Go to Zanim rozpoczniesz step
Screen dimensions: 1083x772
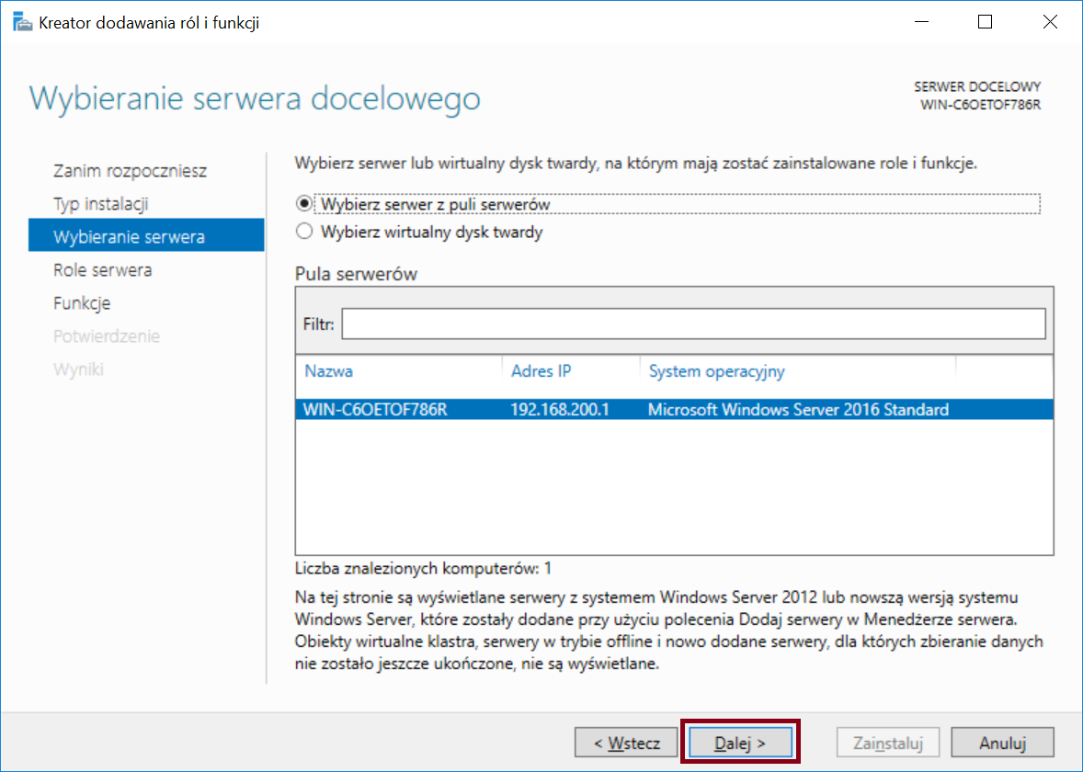[130, 171]
